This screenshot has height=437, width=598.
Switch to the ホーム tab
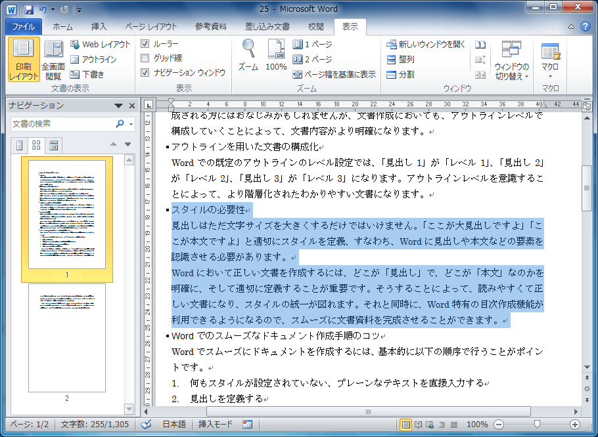pos(62,27)
